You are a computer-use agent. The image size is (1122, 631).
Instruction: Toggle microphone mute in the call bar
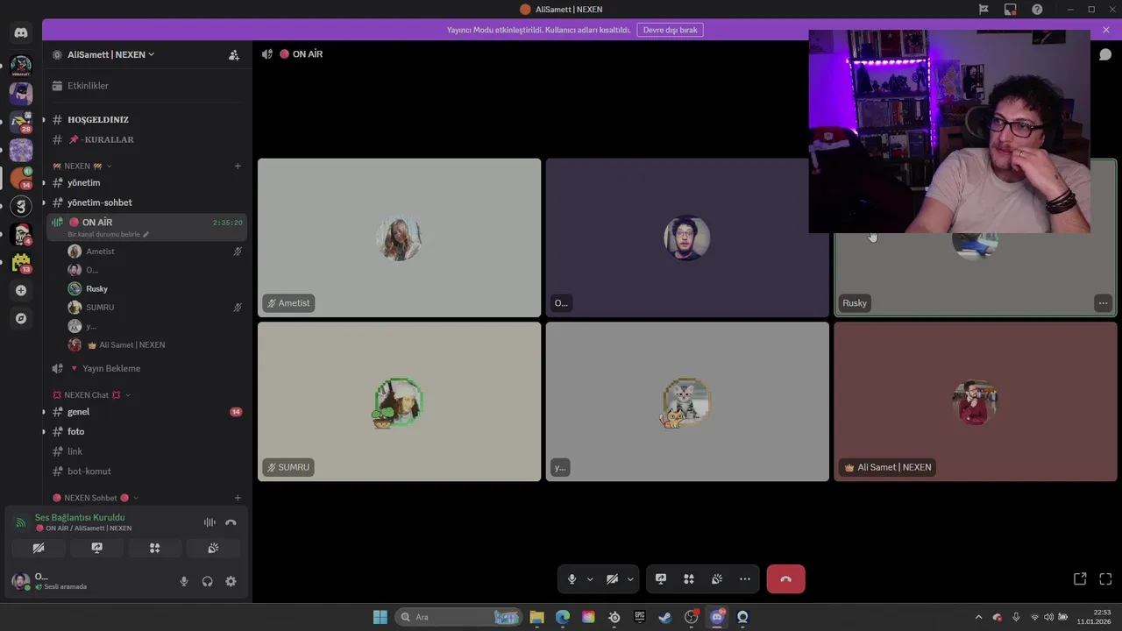(572, 579)
